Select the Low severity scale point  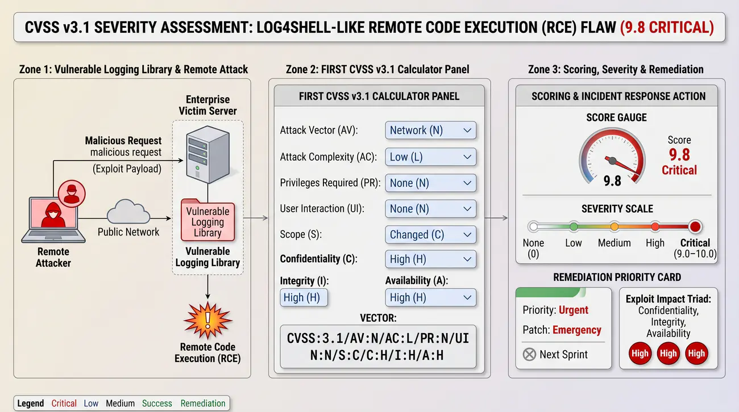pyautogui.click(x=574, y=226)
